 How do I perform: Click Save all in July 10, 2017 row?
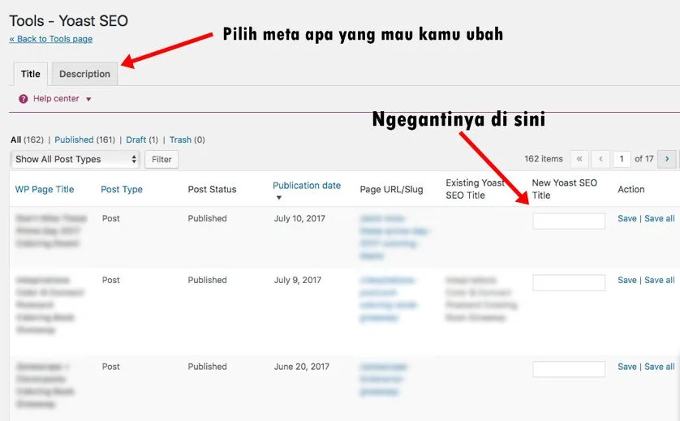[659, 218]
